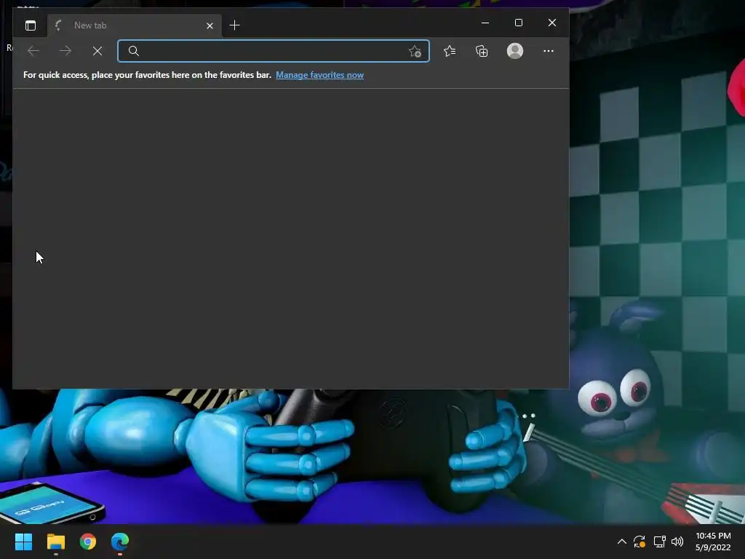Add this page to favorites star
Image resolution: width=745 pixels, height=559 pixels.
click(x=415, y=52)
